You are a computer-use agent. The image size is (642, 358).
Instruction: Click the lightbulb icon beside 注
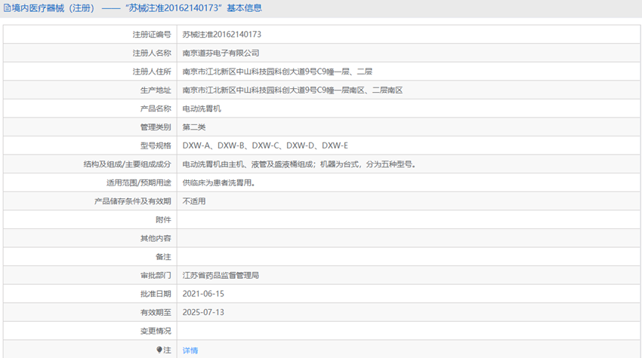point(159,350)
